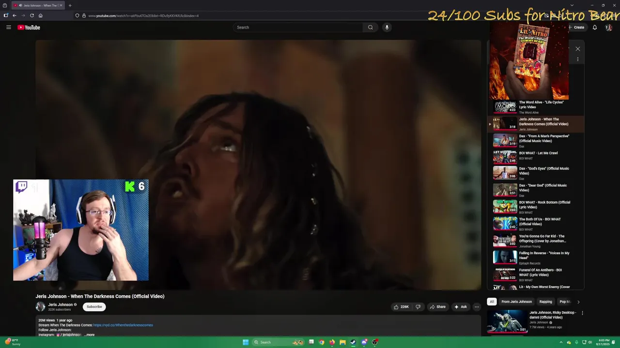Image resolution: width=620 pixels, height=348 pixels.
Task: Reload the page
Action: [32, 15]
